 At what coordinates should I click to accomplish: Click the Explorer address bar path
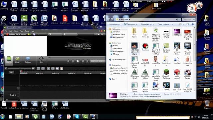(x=147, y=19)
